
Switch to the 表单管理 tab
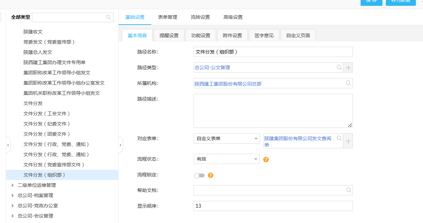point(168,17)
